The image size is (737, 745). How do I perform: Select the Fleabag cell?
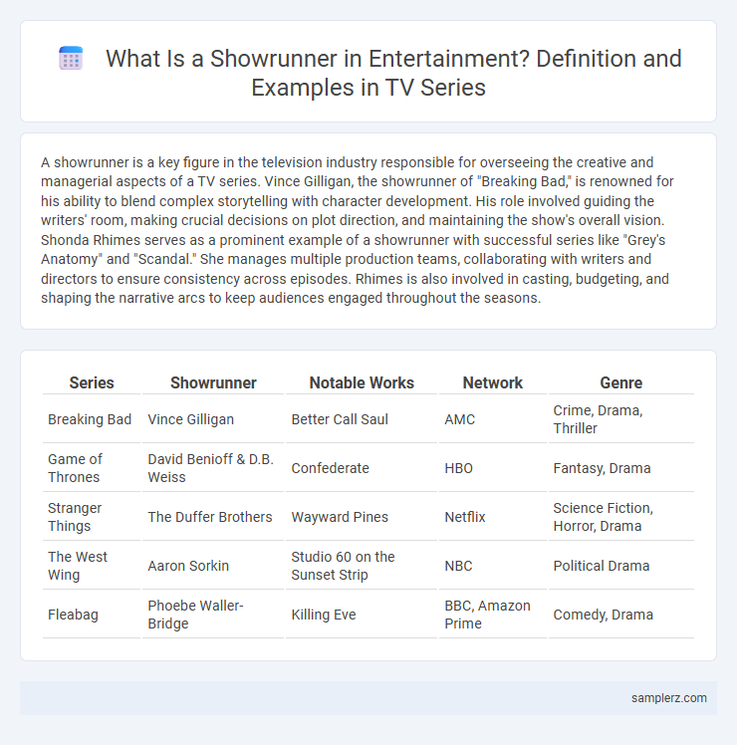pos(92,615)
